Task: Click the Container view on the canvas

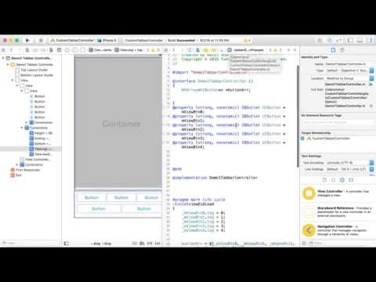Action: 118,123
